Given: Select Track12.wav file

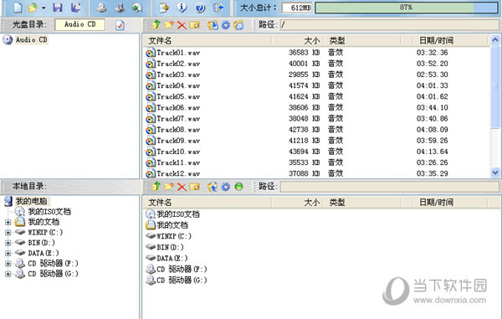Looking at the screenshot, I should coord(178,173).
